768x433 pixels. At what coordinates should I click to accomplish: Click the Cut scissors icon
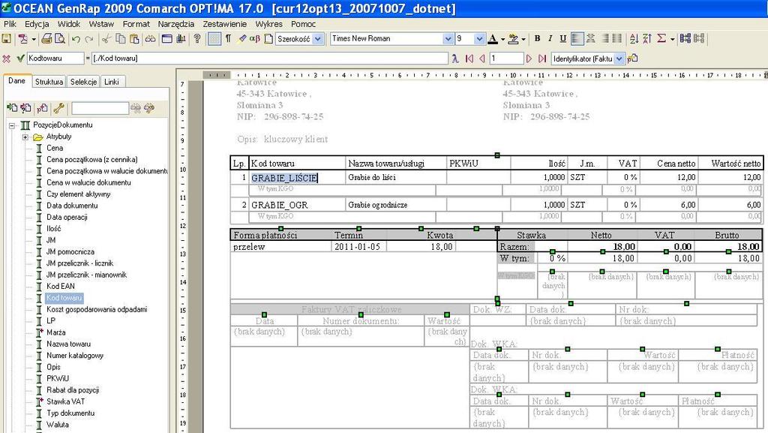(105, 39)
